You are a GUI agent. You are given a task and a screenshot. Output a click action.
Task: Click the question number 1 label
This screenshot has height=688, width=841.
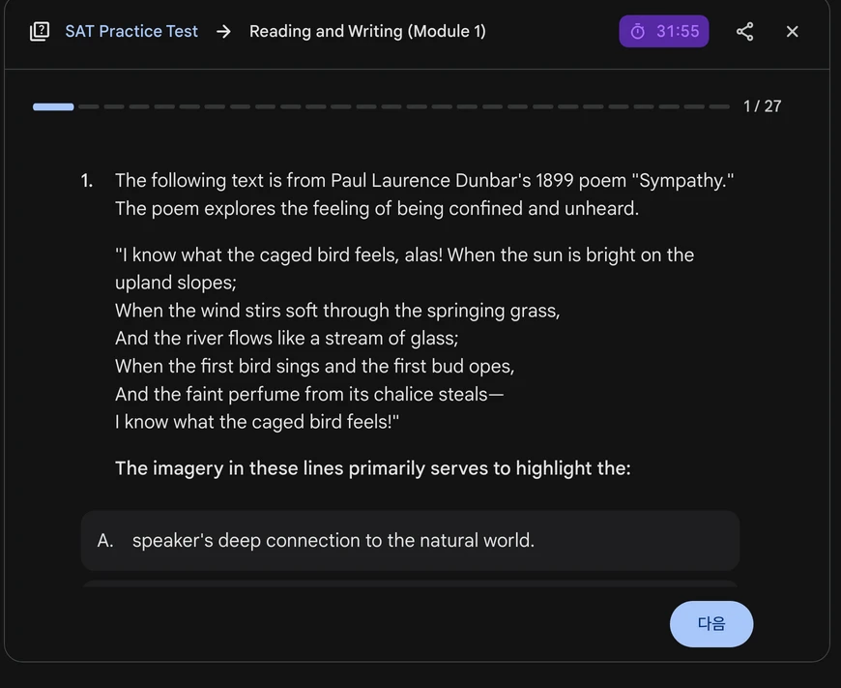[87, 180]
